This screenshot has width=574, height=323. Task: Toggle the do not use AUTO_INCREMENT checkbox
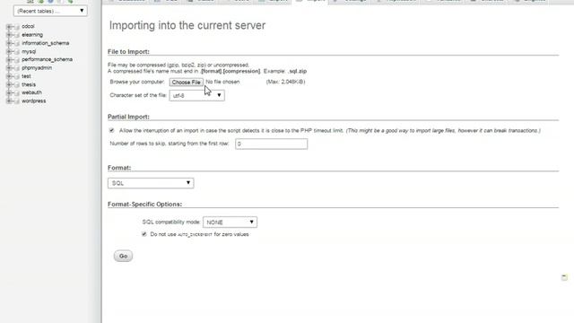144,234
